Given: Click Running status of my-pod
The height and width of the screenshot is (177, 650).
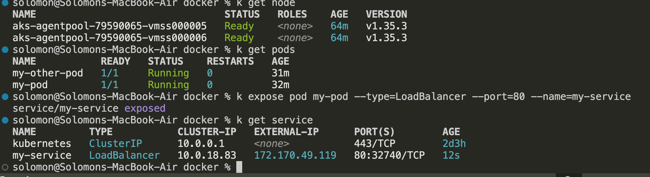Looking at the screenshot, I should click(168, 85).
